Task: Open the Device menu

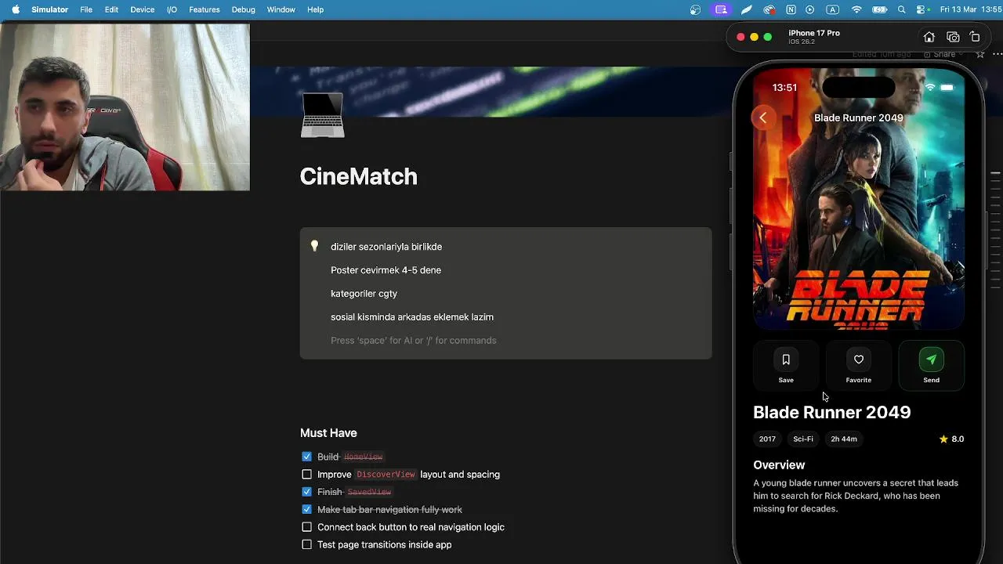Action: 142,9
